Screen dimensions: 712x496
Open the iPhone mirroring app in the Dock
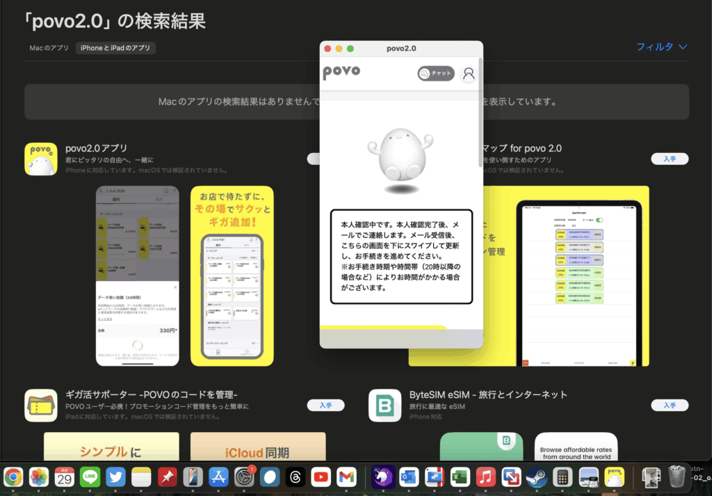click(x=193, y=477)
